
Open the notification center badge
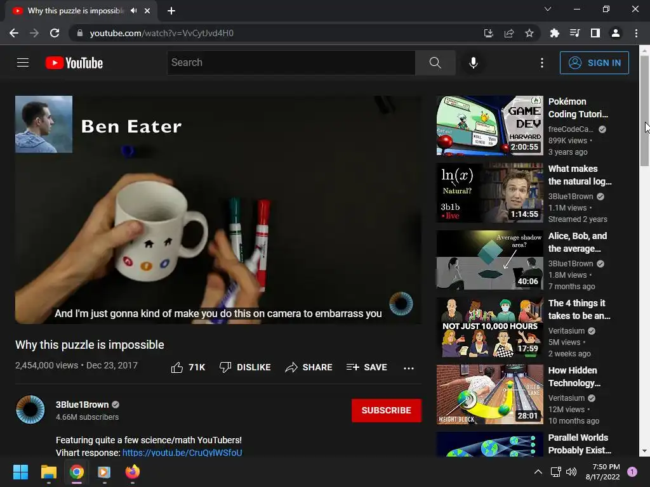coord(632,472)
